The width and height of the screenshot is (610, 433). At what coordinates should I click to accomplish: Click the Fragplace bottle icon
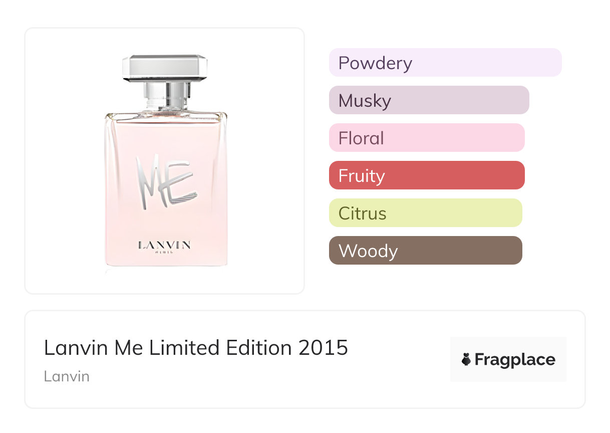pos(467,360)
